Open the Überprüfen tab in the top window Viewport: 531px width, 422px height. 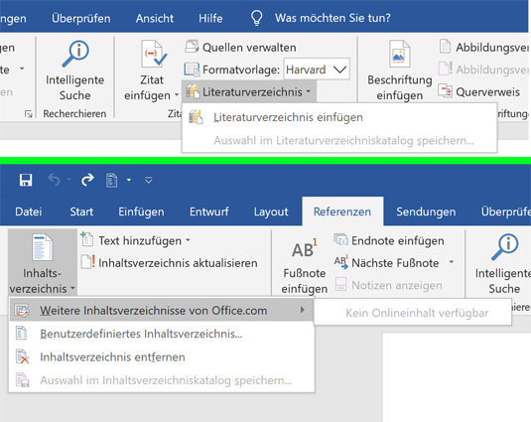pyautogui.click(x=81, y=18)
